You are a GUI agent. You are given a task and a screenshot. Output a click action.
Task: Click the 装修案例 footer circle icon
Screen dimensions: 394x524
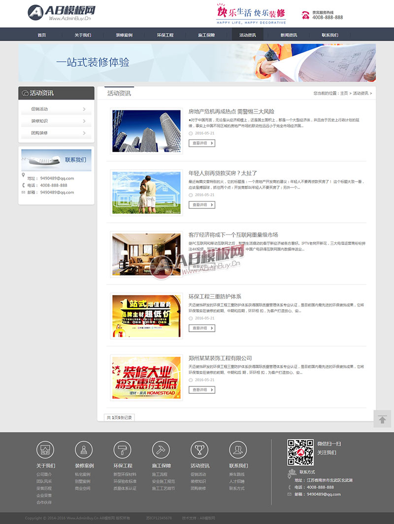click(x=84, y=450)
